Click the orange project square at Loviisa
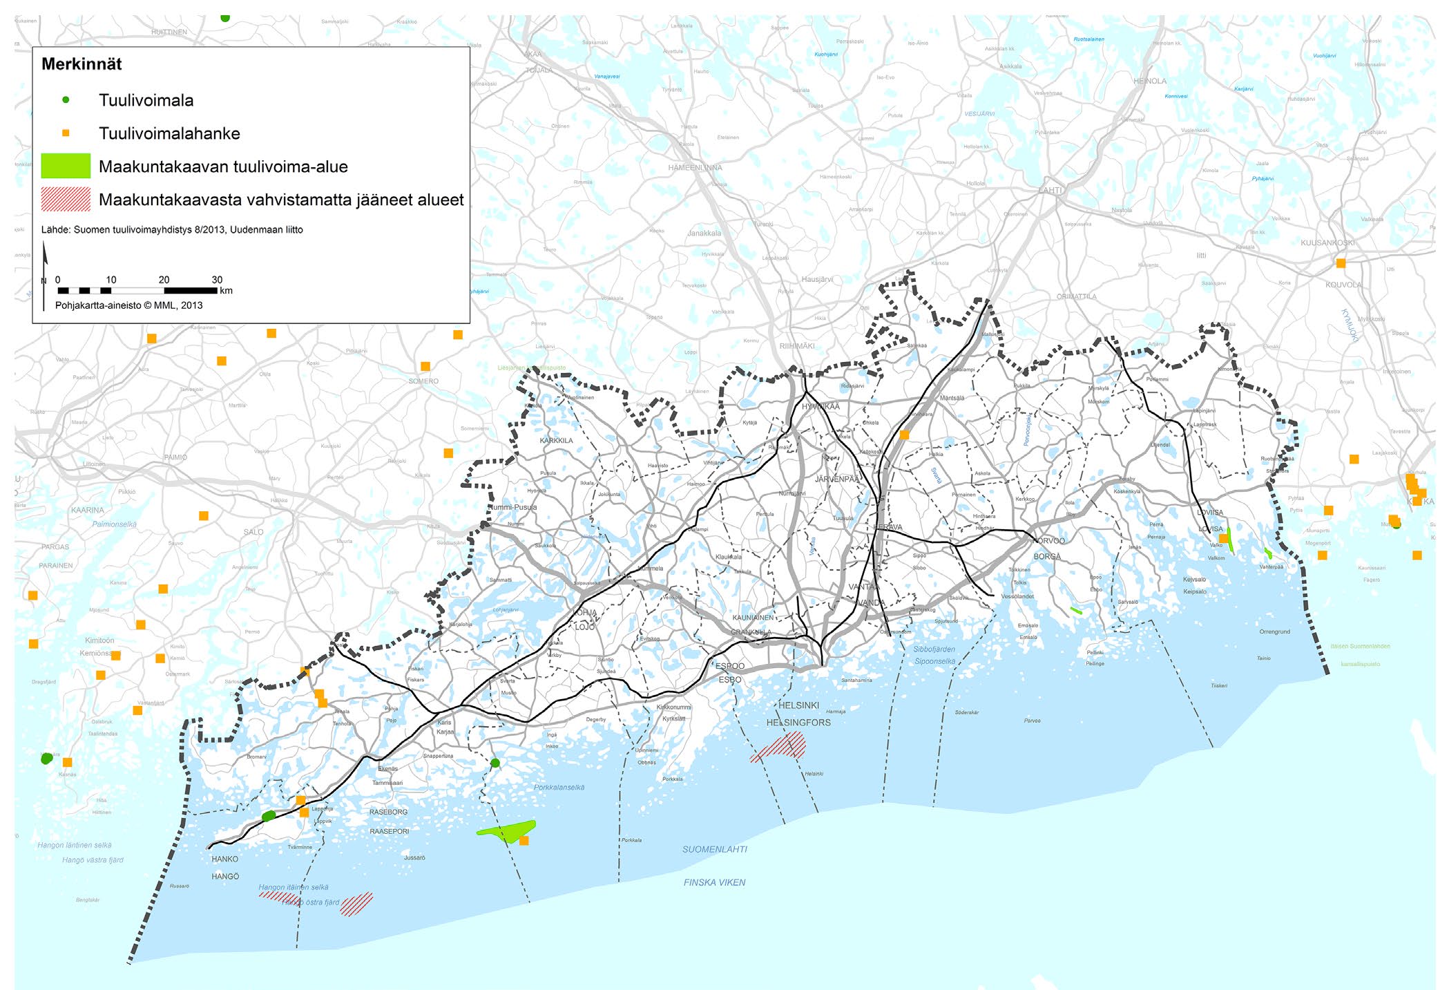1449x990 pixels. point(1223,538)
